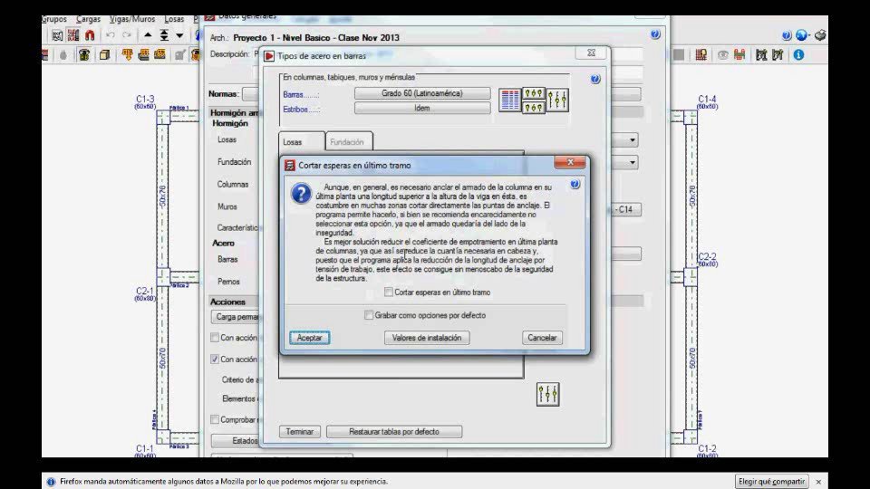870x489 pixels.
Task: Toggle first Con acción checkbox
Action: pyautogui.click(x=215, y=337)
